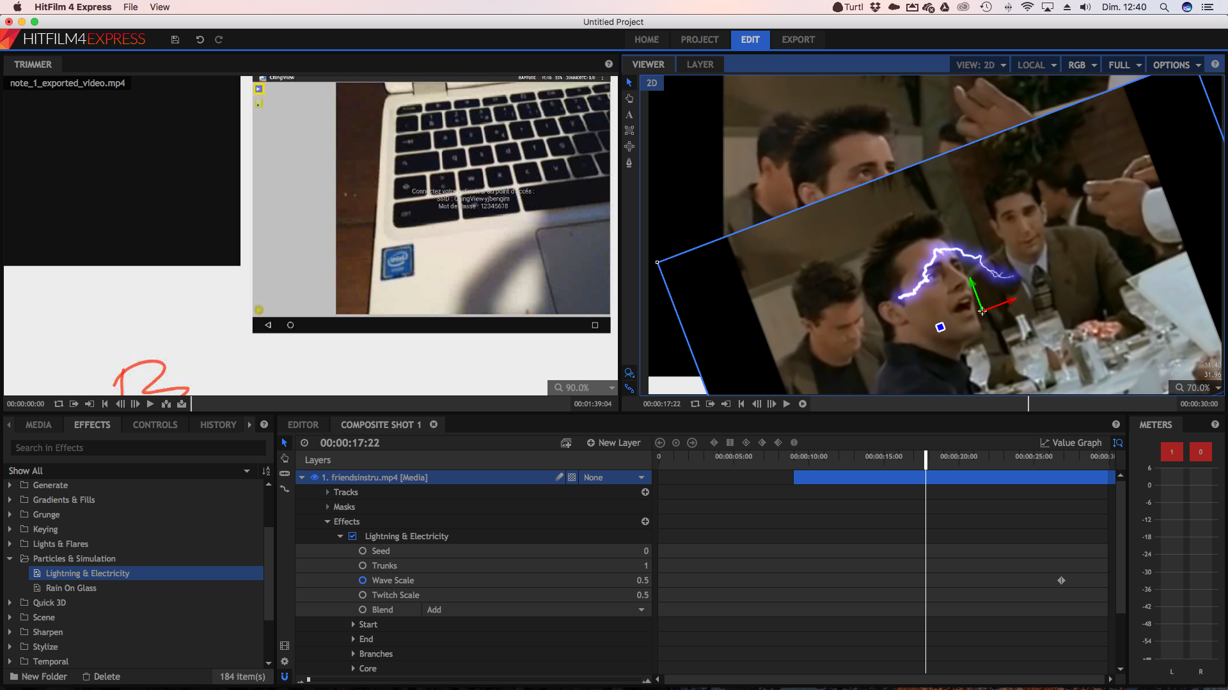Open the Show All filter dropdown
Image resolution: width=1228 pixels, height=690 pixels.
tap(129, 471)
